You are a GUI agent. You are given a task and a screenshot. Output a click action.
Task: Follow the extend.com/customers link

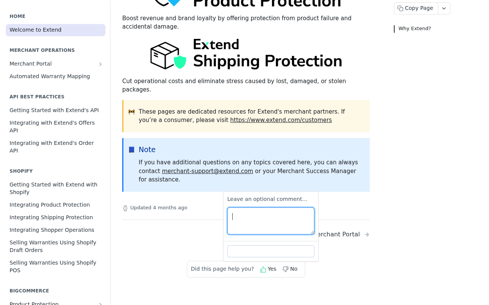coord(281,120)
